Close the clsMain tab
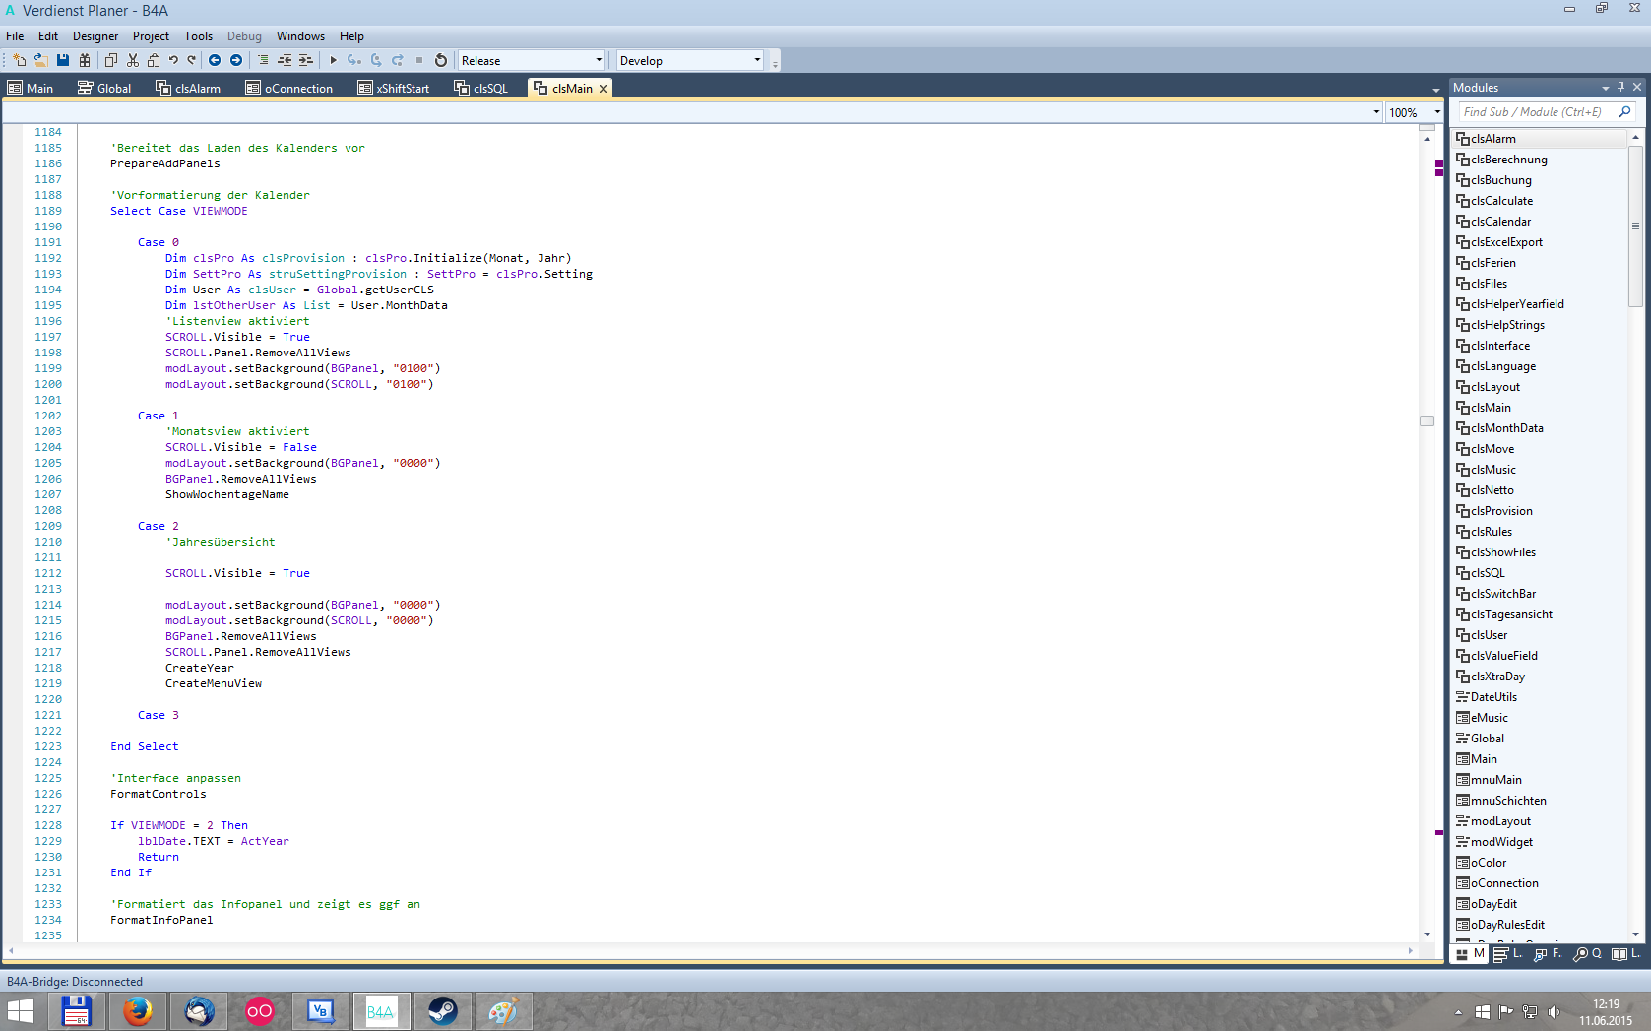The width and height of the screenshot is (1651, 1031). point(603,89)
